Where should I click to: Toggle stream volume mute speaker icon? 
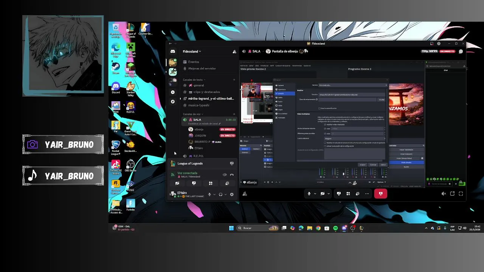tap(444, 194)
